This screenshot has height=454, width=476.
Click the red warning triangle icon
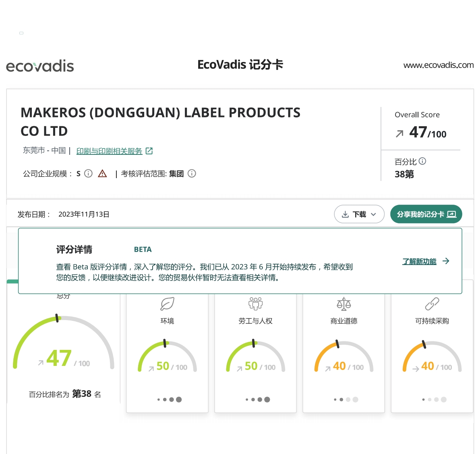pos(103,173)
